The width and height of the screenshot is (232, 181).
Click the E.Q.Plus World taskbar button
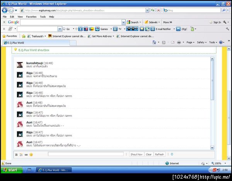point(54,170)
